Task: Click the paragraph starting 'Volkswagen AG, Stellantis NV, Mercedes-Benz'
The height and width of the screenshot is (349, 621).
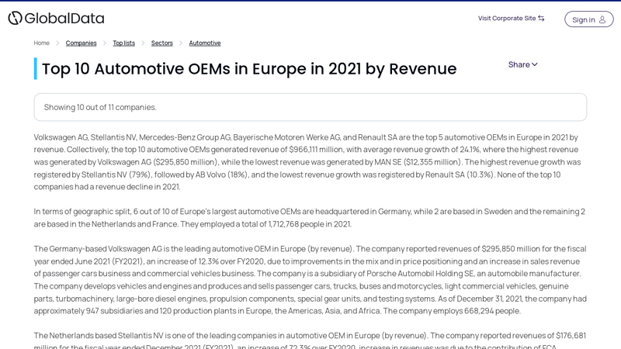Action: (x=307, y=162)
